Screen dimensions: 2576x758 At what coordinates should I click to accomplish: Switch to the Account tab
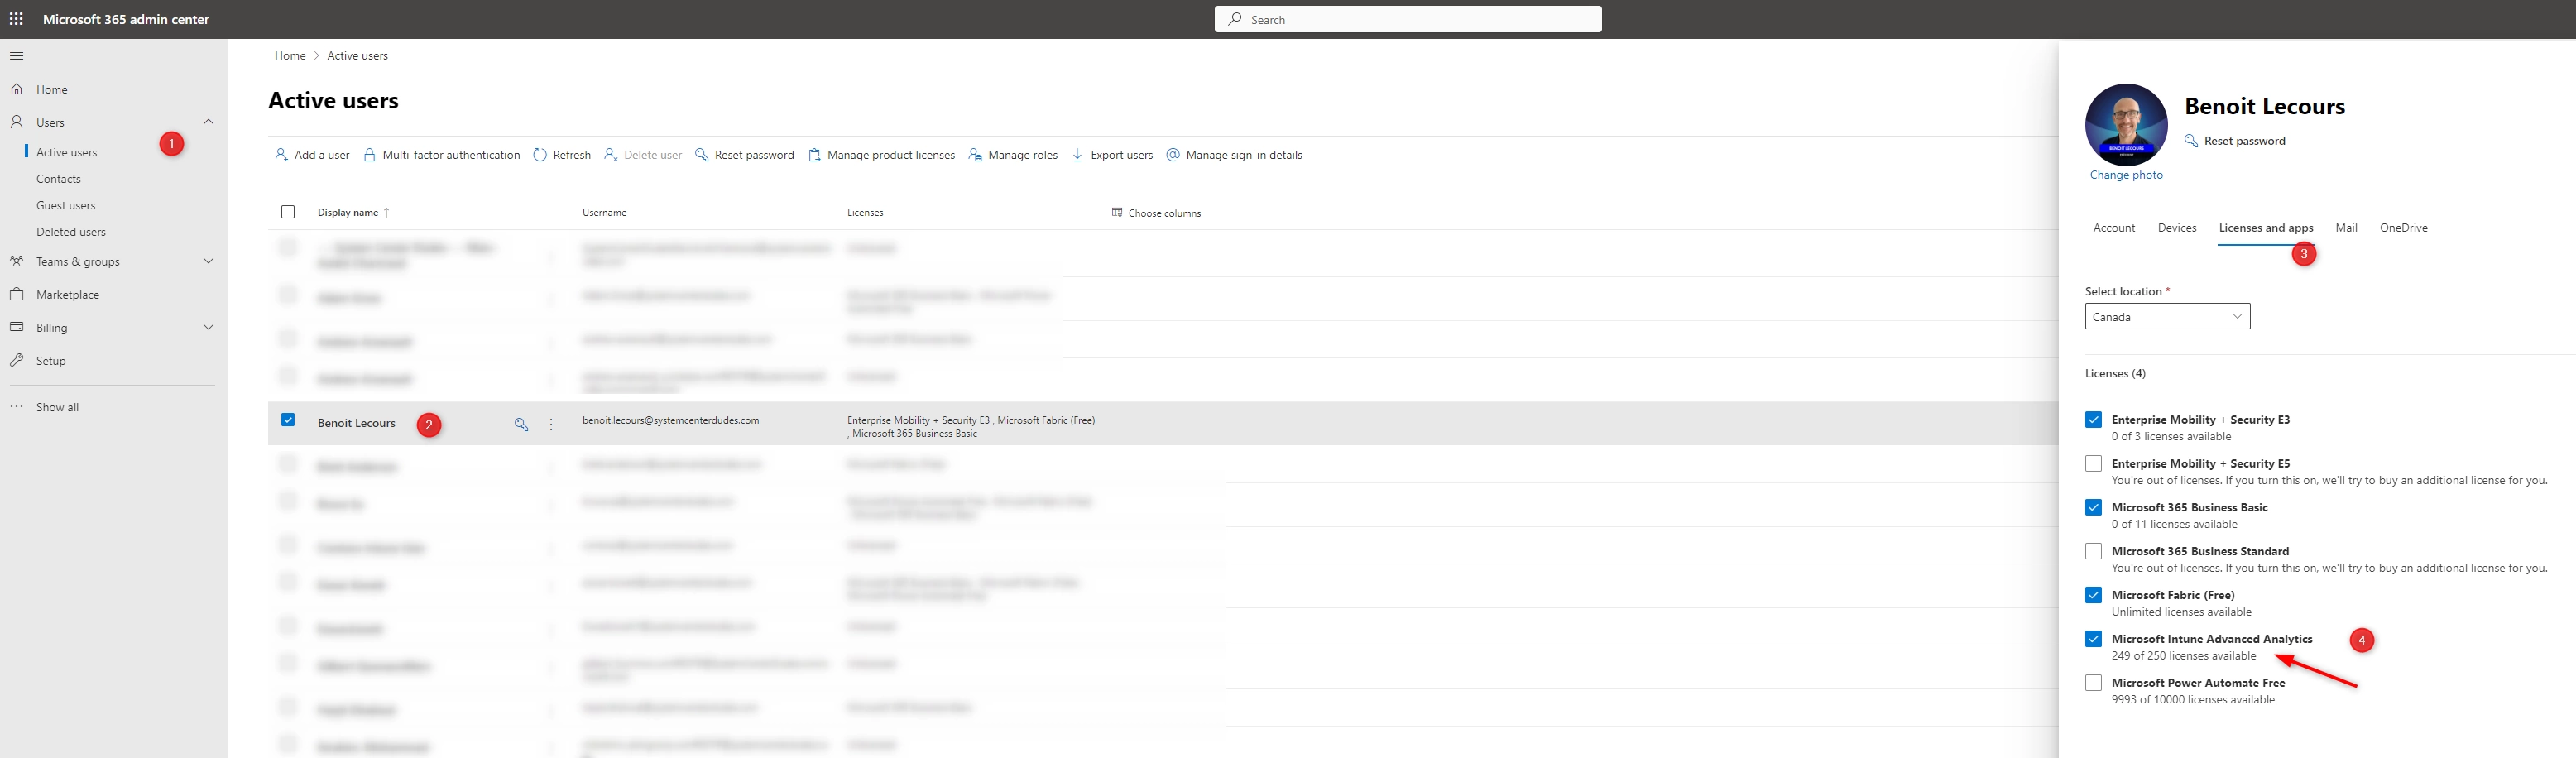click(x=2114, y=228)
